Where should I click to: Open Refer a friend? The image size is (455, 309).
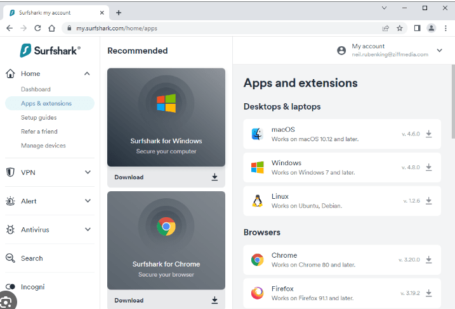pyautogui.click(x=39, y=132)
